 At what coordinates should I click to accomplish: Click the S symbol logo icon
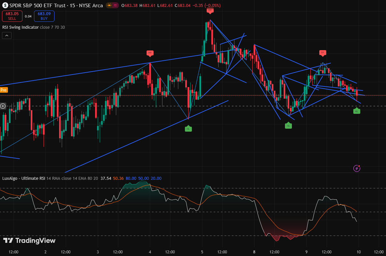click(x=5, y=5)
